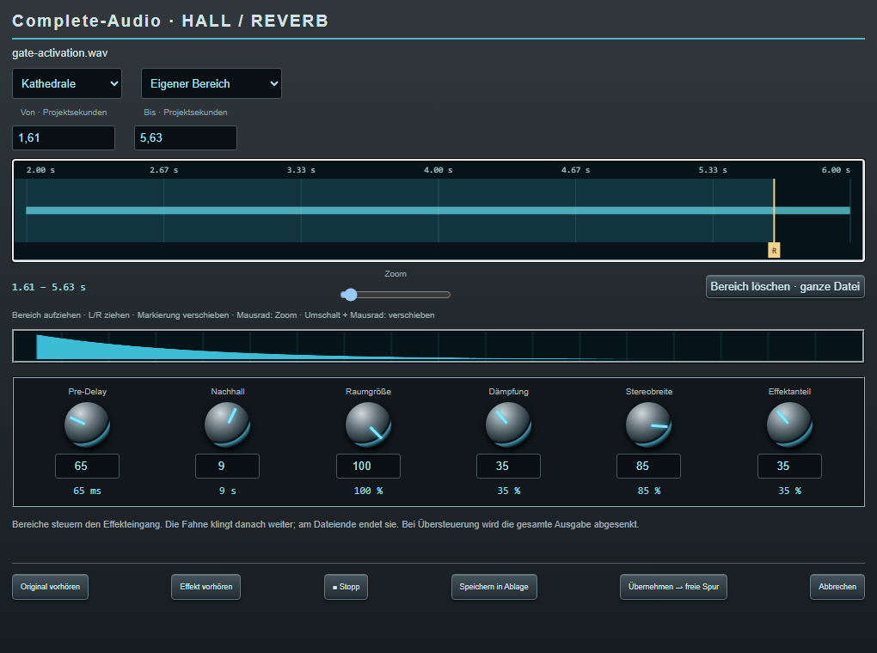The image size is (877, 653).
Task: Click the reverb decay envelope display
Action: click(438, 346)
